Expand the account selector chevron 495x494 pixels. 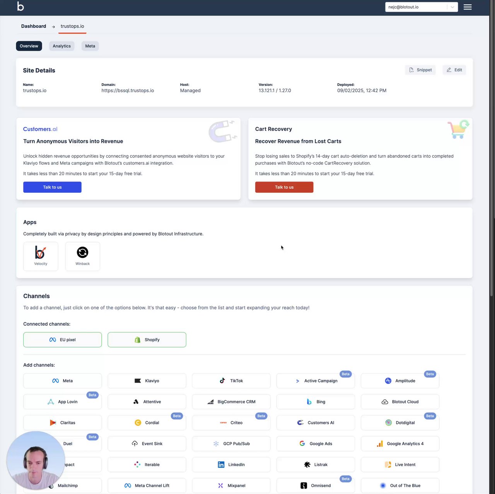(x=452, y=7)
